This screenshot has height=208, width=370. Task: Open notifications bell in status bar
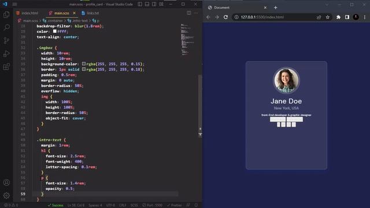click(196, 205)
